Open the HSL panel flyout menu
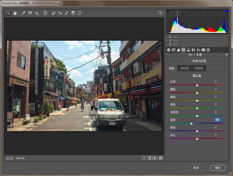 [x=227, y=54]
